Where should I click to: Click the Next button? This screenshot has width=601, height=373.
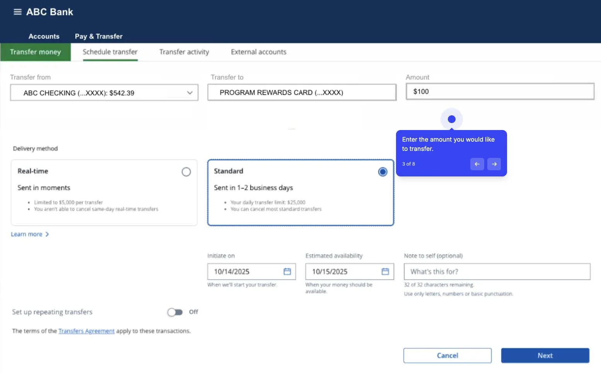tap(545, 356)
